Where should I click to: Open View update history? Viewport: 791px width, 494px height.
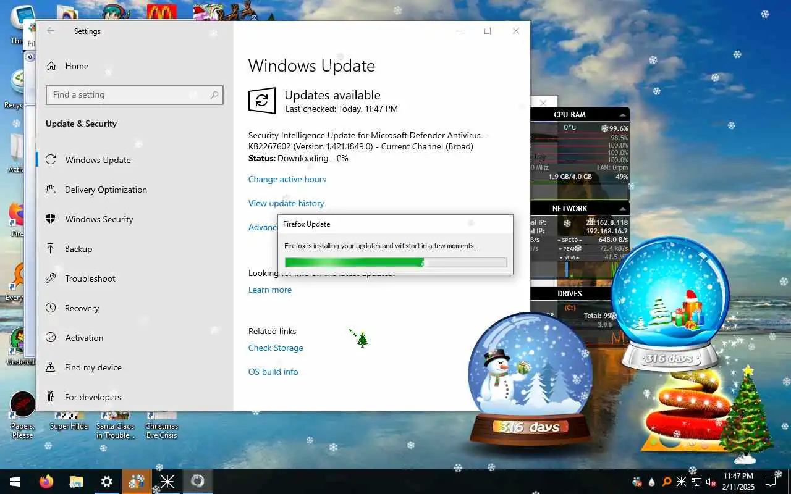tap(286, 203)
